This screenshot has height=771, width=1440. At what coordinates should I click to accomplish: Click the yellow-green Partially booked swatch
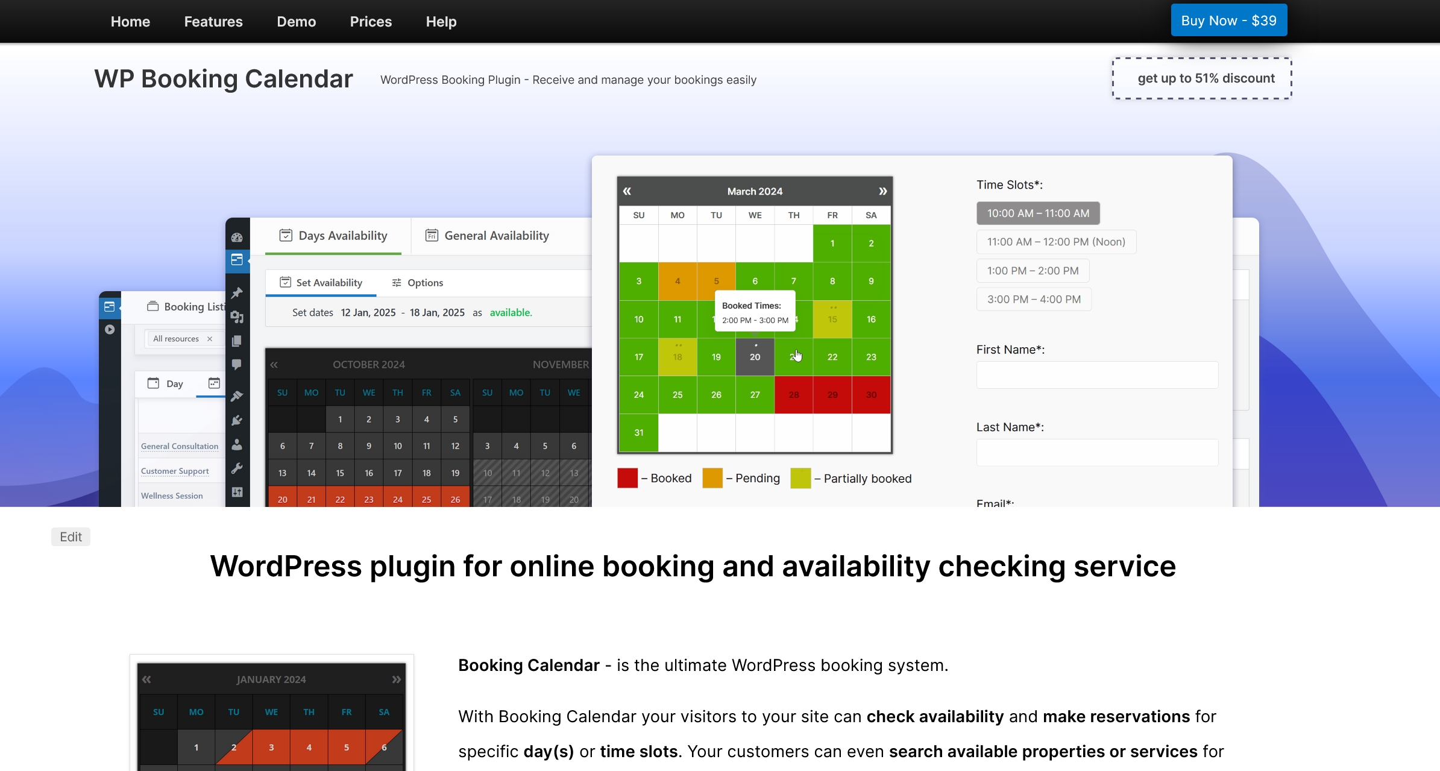point(800,478)
